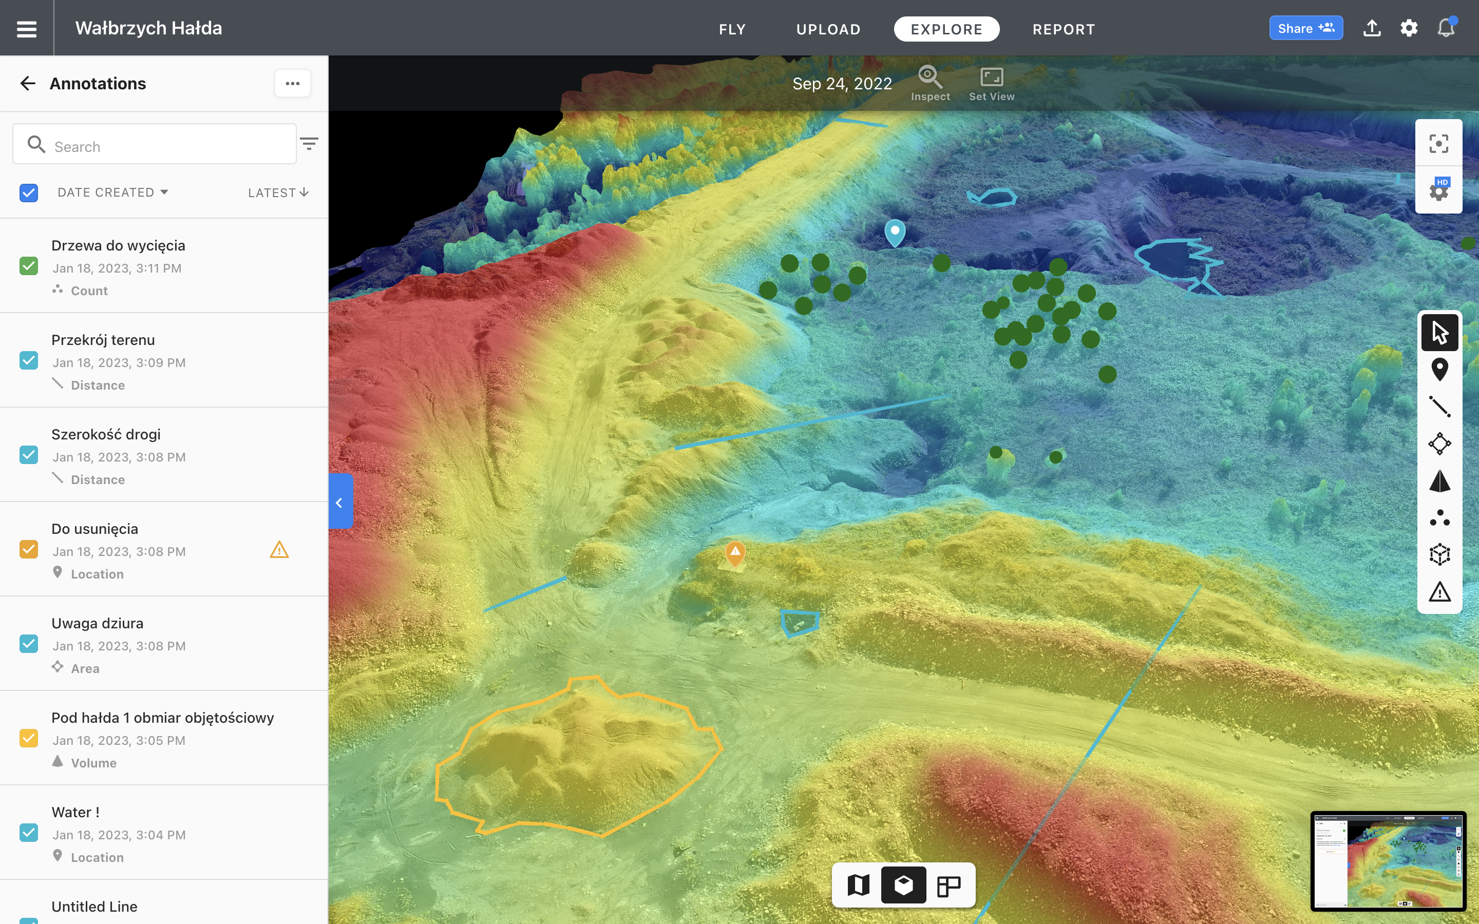Click the Inspect tool
Screen dimensions: 1479x924
(x=930, y=84)
